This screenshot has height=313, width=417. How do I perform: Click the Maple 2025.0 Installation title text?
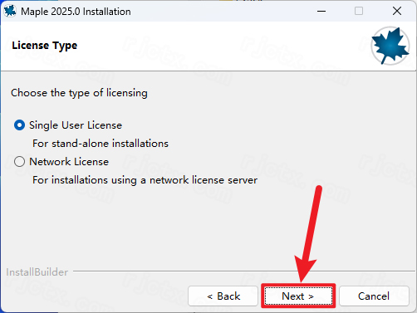pyautogui.click(x=76, y=12)
